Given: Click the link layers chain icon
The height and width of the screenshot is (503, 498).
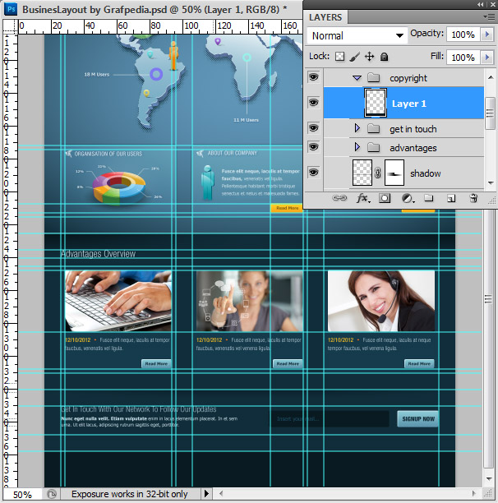Looking at the screenshot, I should coord(339,198).
